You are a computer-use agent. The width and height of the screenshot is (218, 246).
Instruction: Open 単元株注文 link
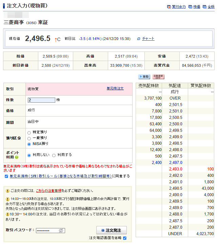pyautogui.click(x=115, y=88)
